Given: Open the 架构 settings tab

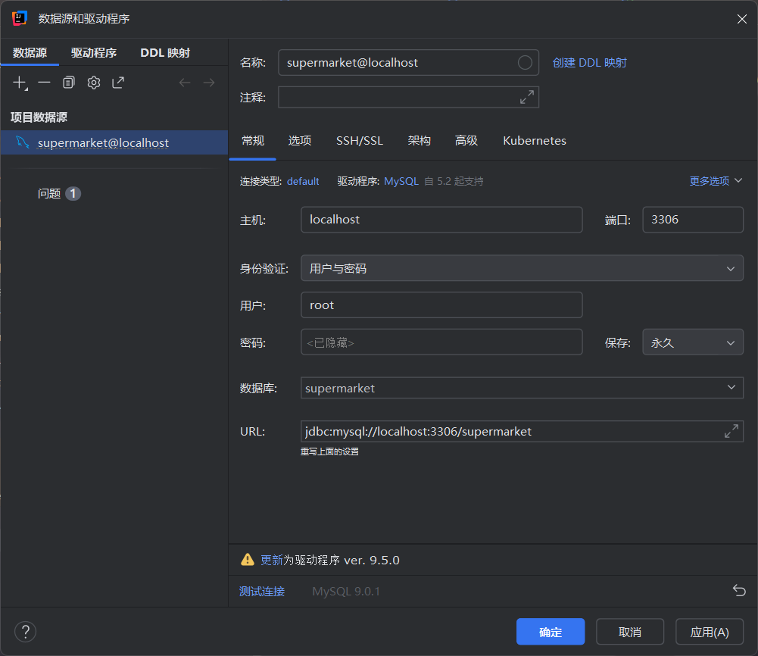Looking at the screenshot, I should (x=419, y=141).
